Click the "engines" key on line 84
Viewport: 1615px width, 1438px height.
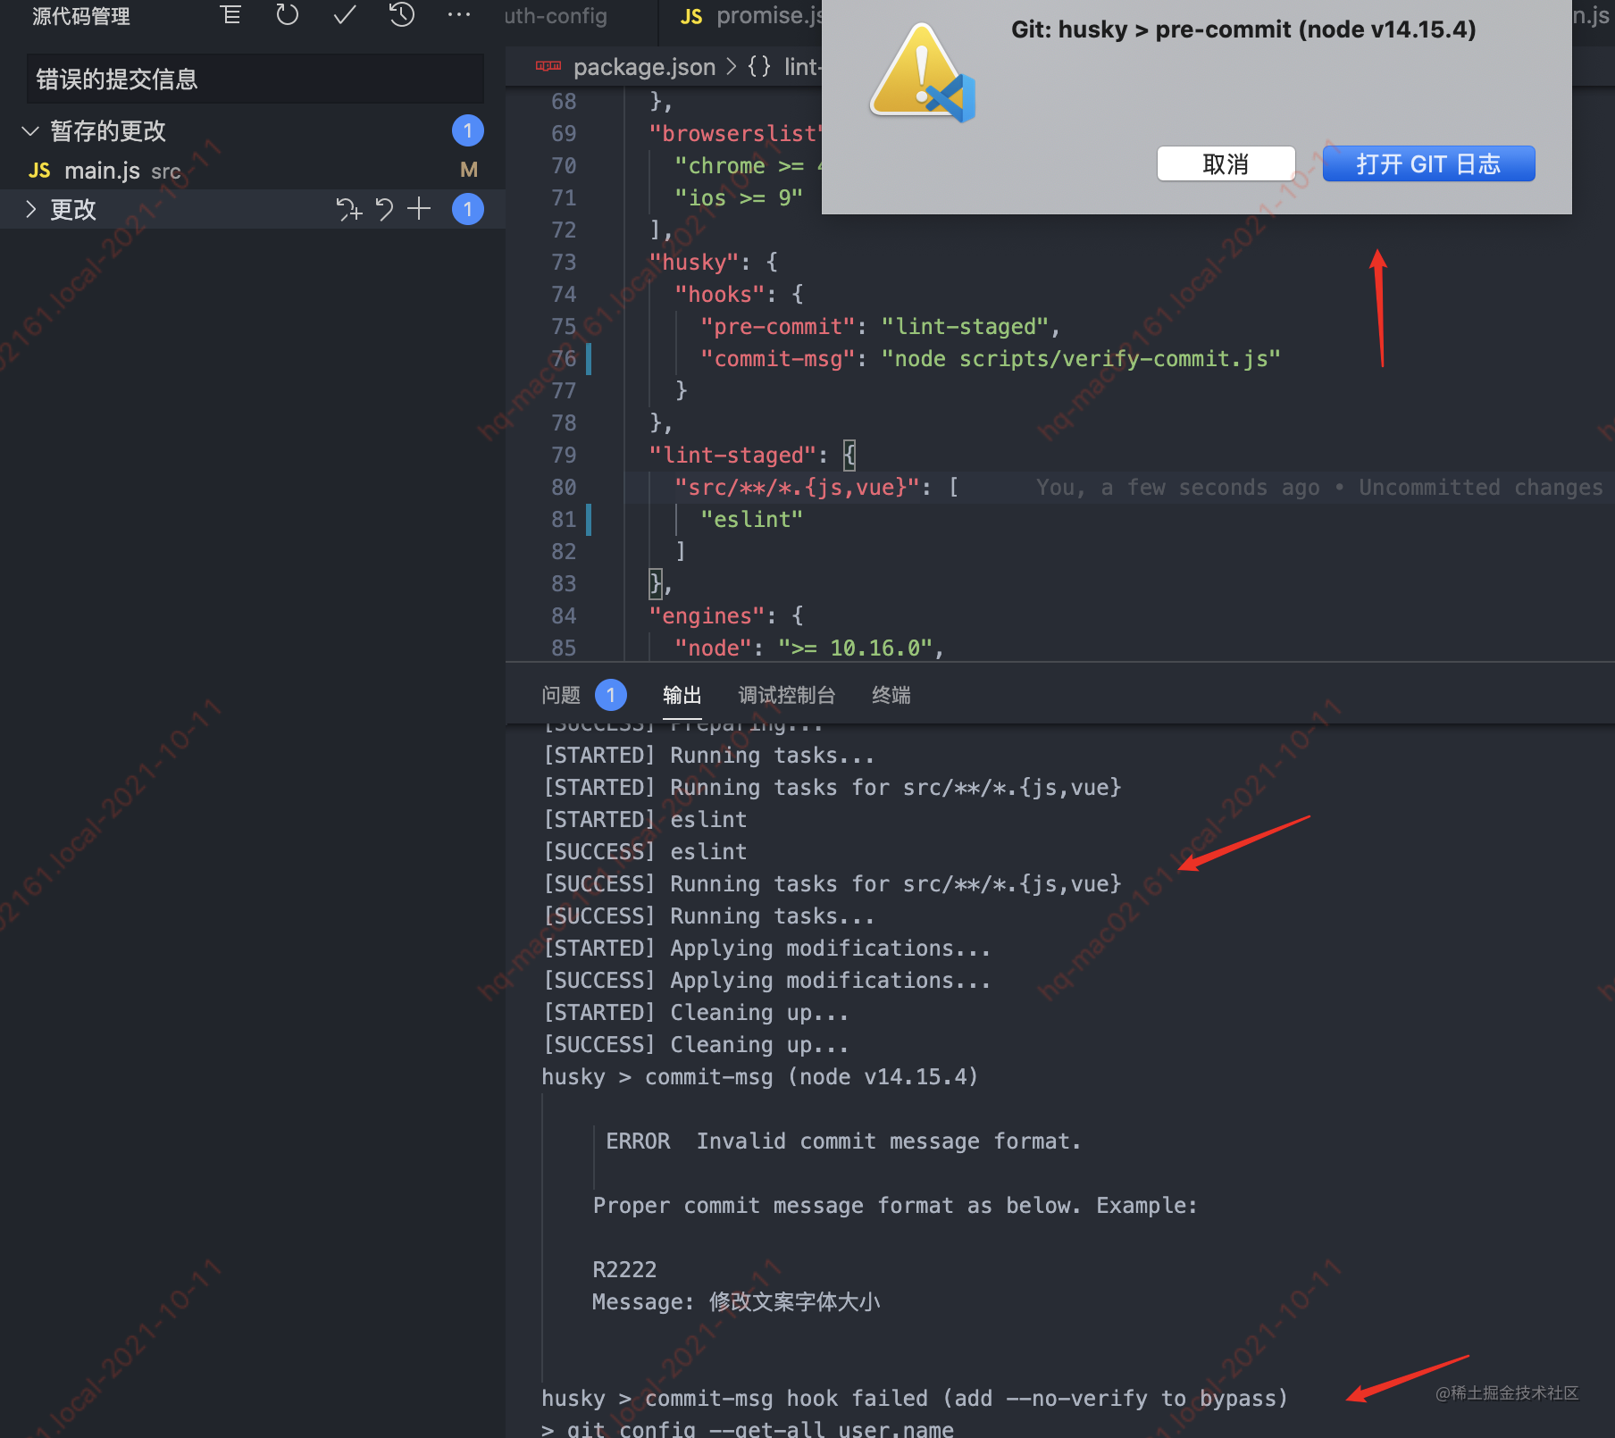point(706,616)
